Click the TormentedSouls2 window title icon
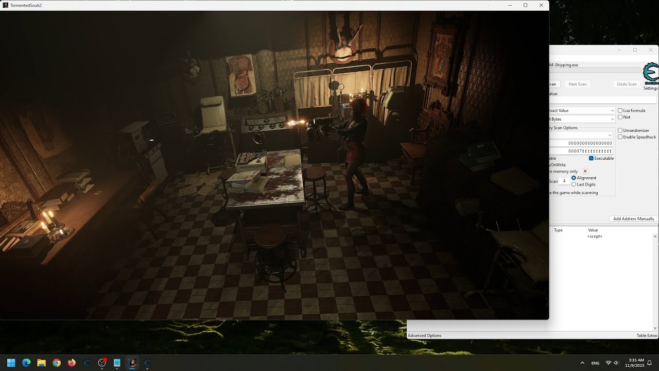The width and height of the screenshot is (659, 371). [x=6, y=5]
